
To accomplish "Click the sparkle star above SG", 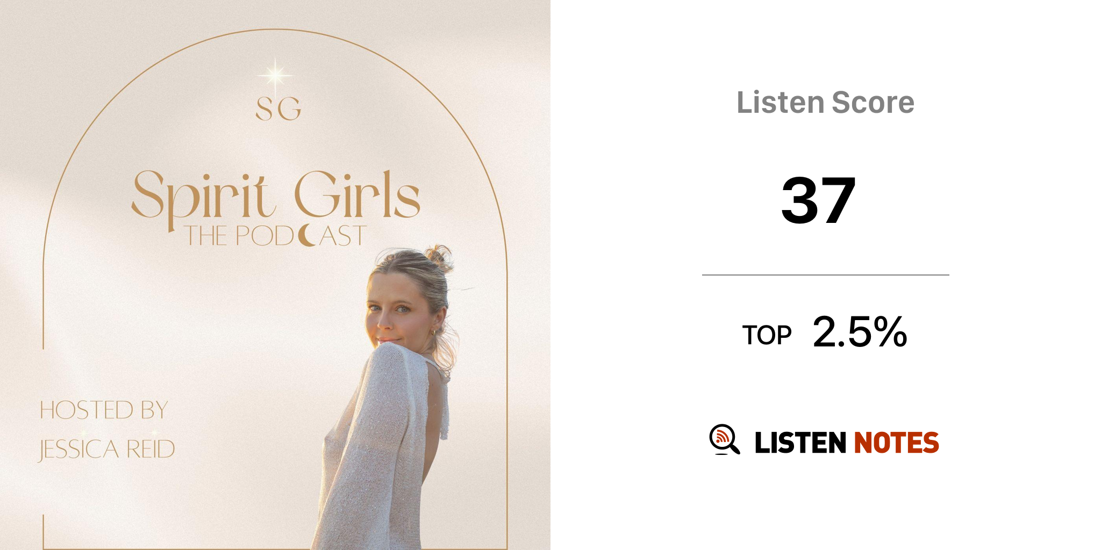I will (275, 76).
